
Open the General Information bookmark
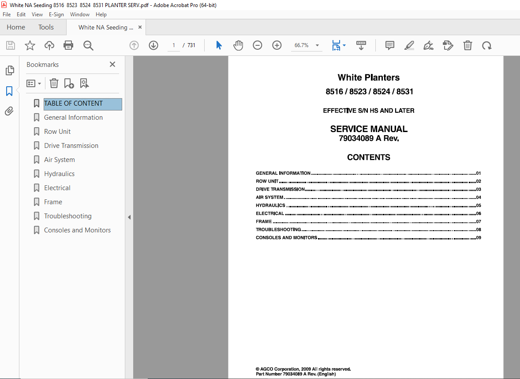73,118
